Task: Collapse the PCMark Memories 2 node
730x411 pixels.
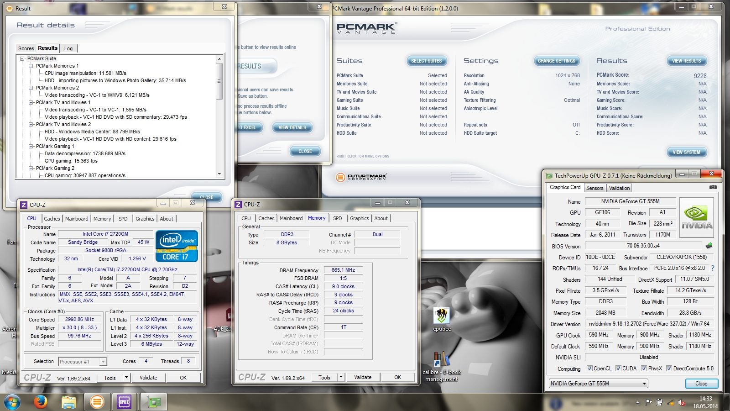Action: [x=31, y=88]
